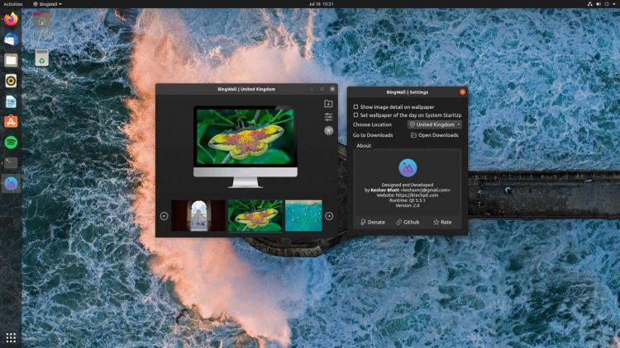This screenshot has width=620, height=348.
Task: Click the Runtime: Qt 5.5.1 text
Action: pos(408,200)
